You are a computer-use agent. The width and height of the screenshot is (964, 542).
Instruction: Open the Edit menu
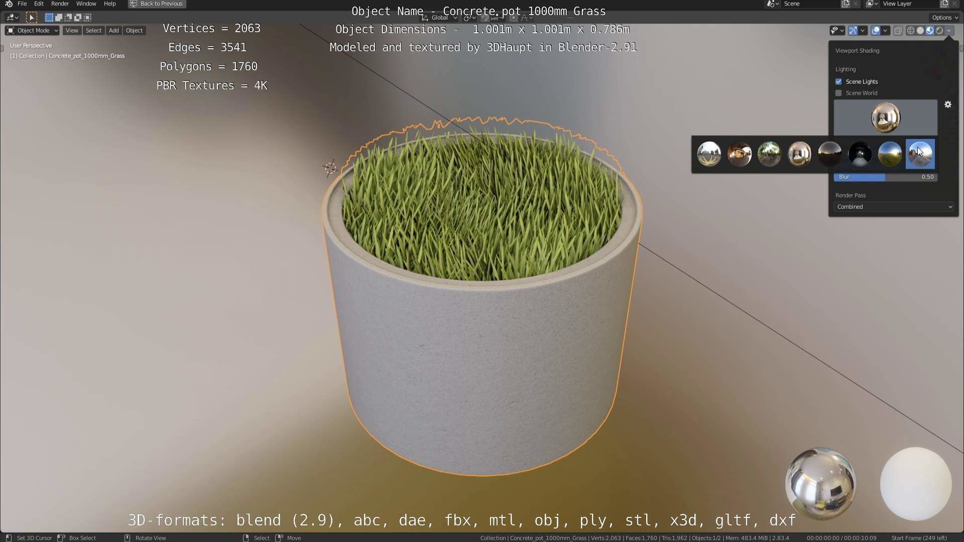tap(39, 4)
